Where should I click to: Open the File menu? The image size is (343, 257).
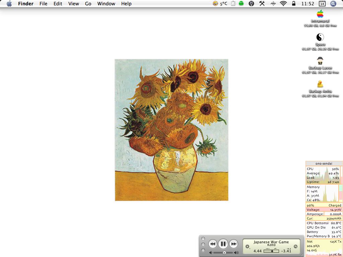pyautogui.click(x=43, y=4)
